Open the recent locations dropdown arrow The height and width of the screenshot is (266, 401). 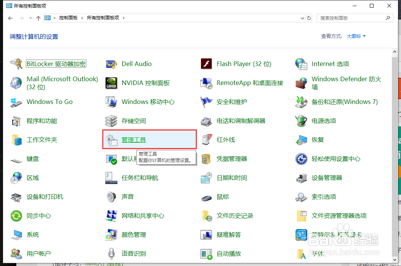click(x=30, y=18)
